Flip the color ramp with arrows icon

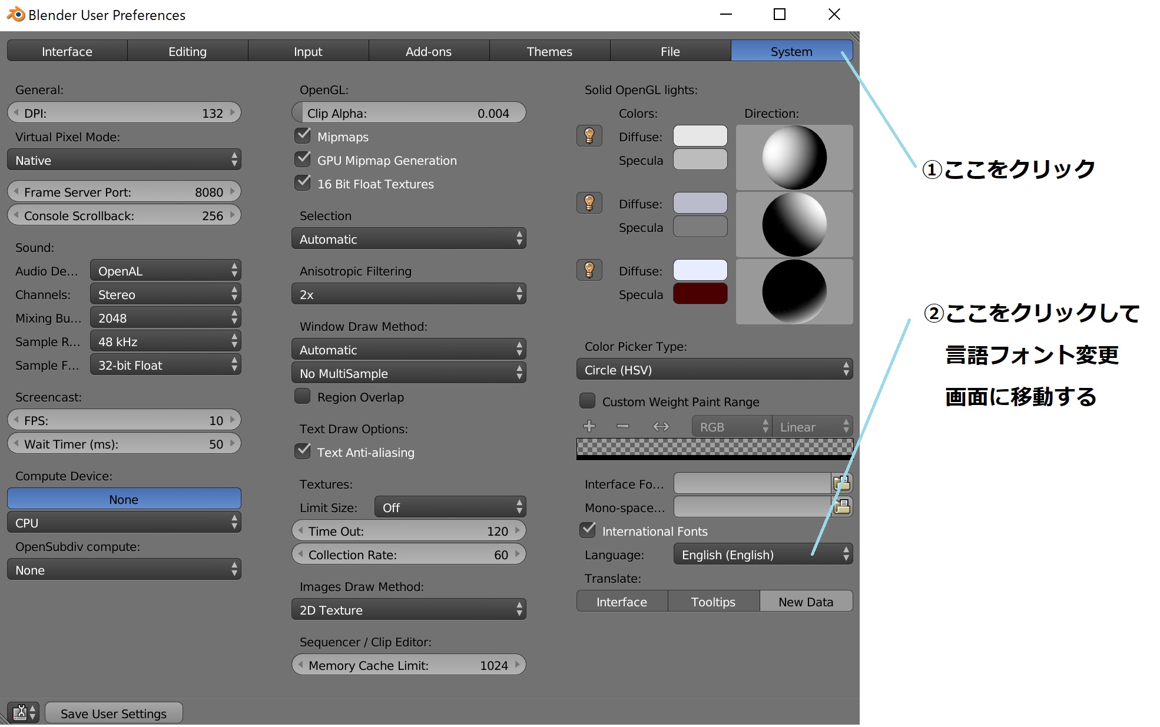point(661,426)
